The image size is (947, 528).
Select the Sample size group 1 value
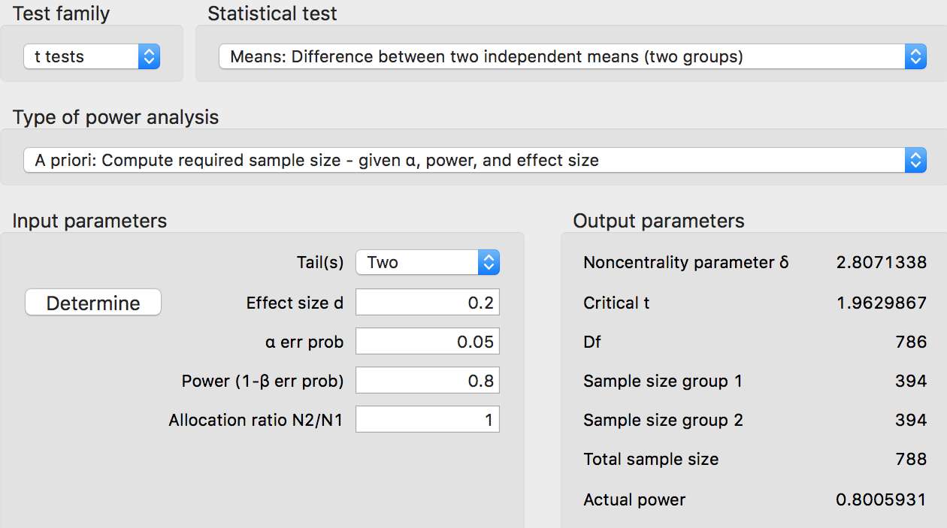click(911, 381)
